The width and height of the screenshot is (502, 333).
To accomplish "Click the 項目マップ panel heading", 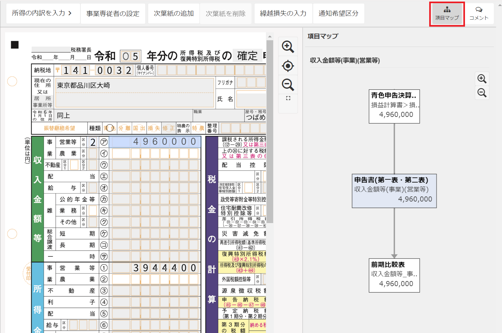I will point(323,36).
